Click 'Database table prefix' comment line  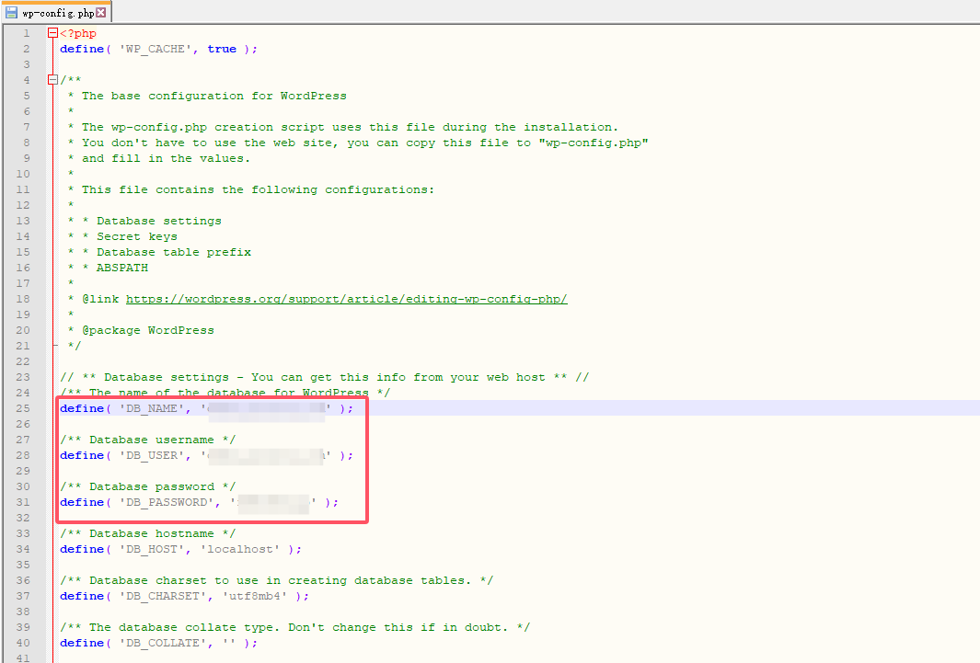(x=174, y=252)
